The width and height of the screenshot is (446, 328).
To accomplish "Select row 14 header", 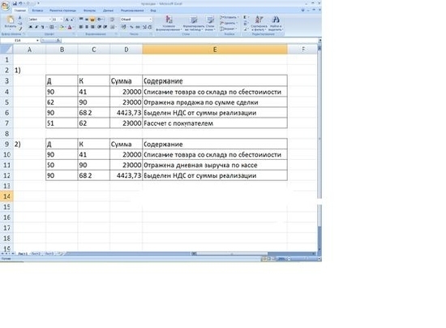I will (6, 196).
